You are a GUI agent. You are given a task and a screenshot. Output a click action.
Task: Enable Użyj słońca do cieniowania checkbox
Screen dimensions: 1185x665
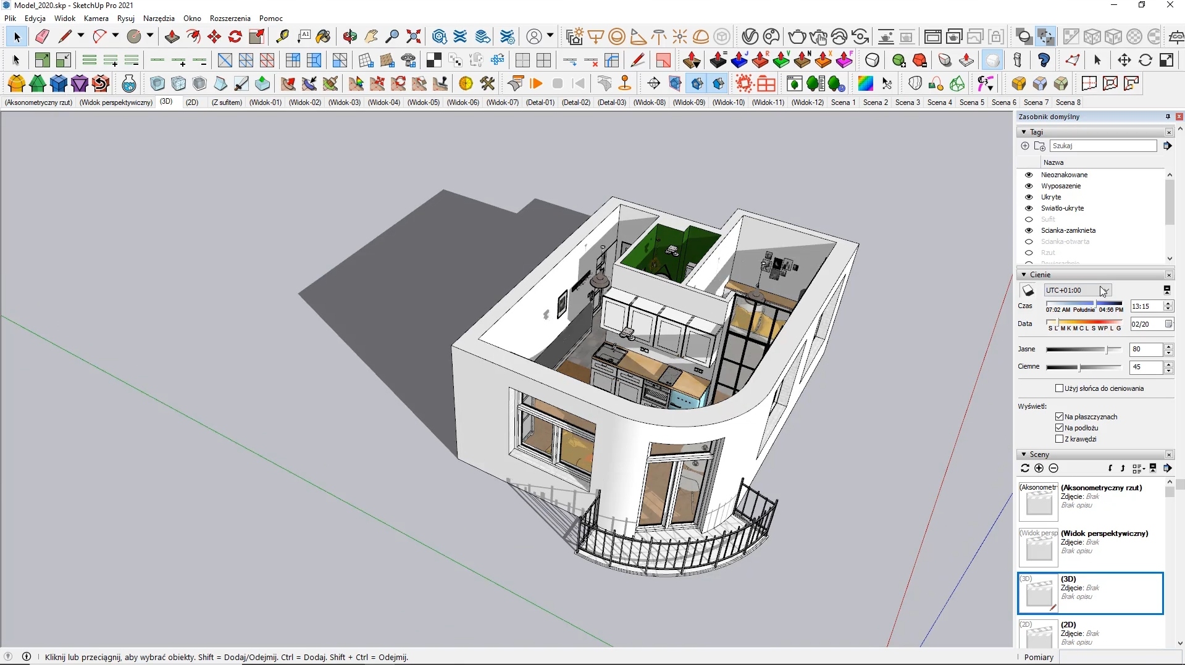click(1060, 388)
